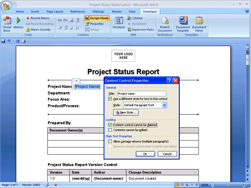Click proofing status icon in status bar
This screenshot has width=251, height=188.
coord(47,185)
